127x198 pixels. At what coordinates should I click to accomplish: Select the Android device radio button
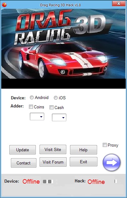pos(32,97)
